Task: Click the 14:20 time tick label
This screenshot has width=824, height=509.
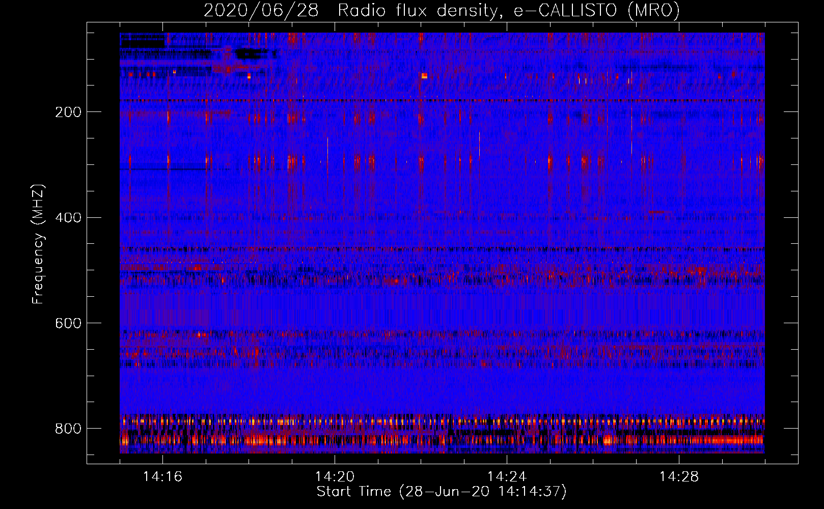Action: pos(335,477)
